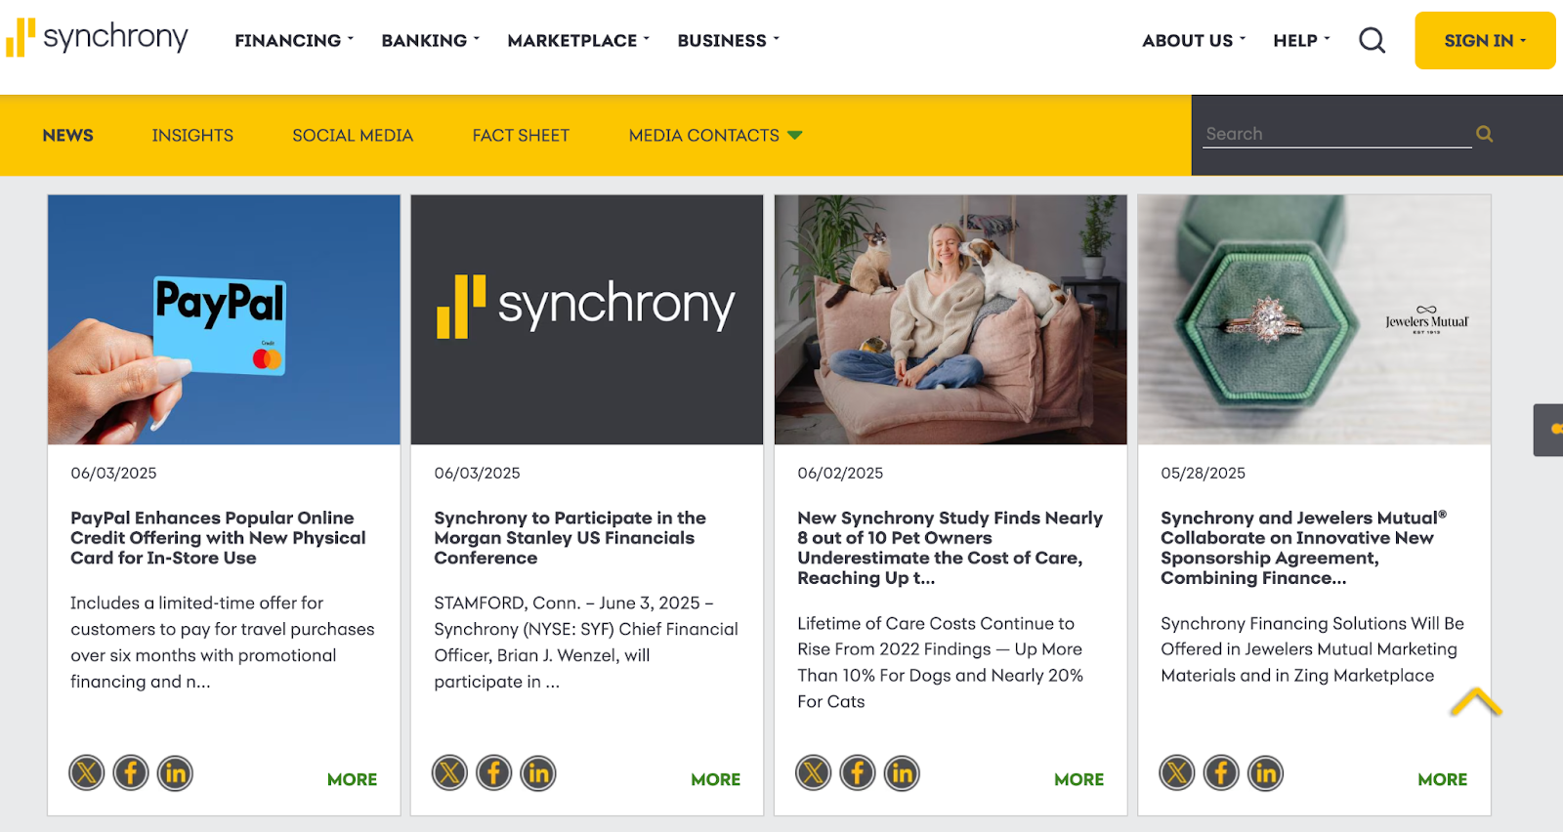Expand the Media Contacts dropdown
Viewport: 1563px width, 832px height.
click(715, 136)
